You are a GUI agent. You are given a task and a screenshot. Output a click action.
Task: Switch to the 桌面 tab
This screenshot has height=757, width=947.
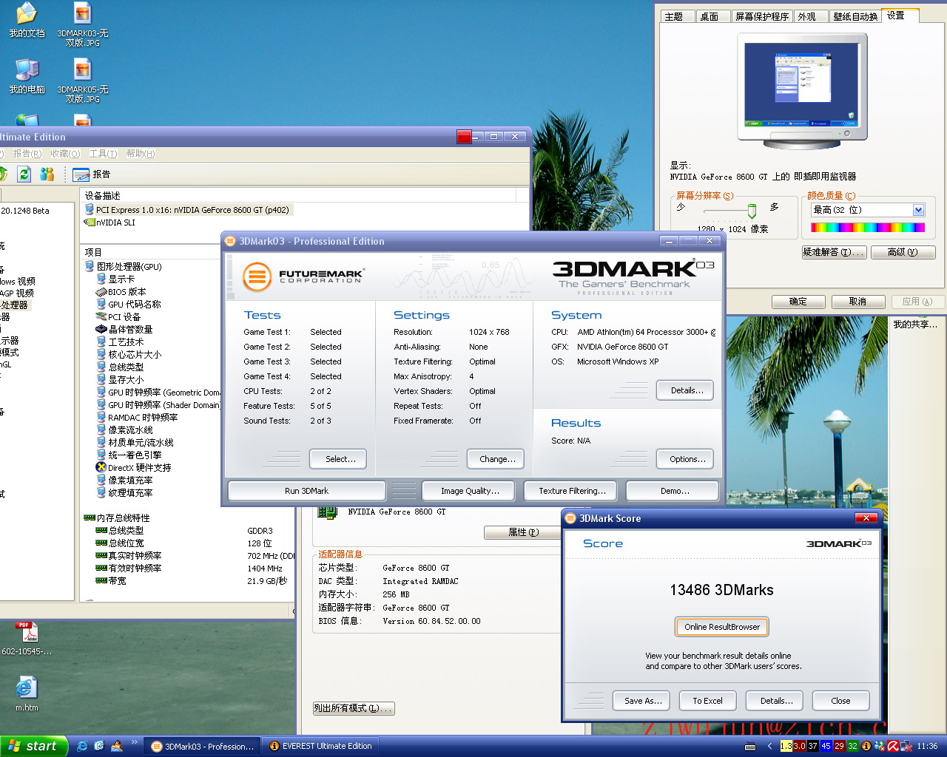click(709, 16)
